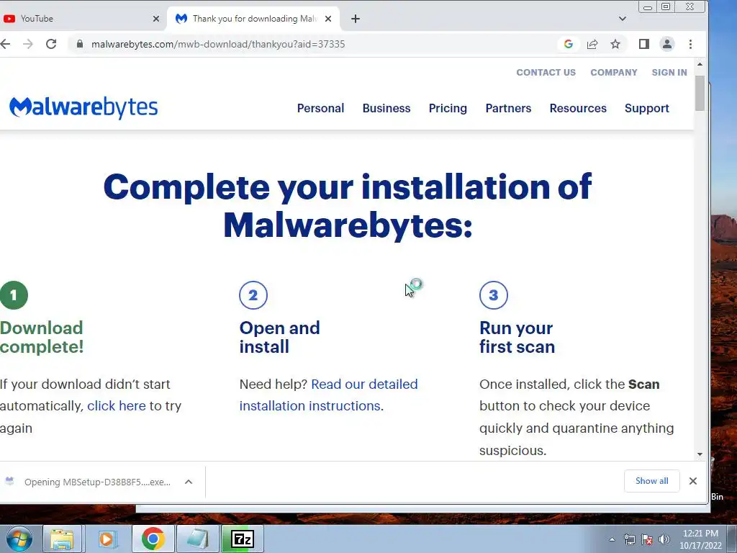
Task: Click step 1 green circle
Action: [14, 295]
